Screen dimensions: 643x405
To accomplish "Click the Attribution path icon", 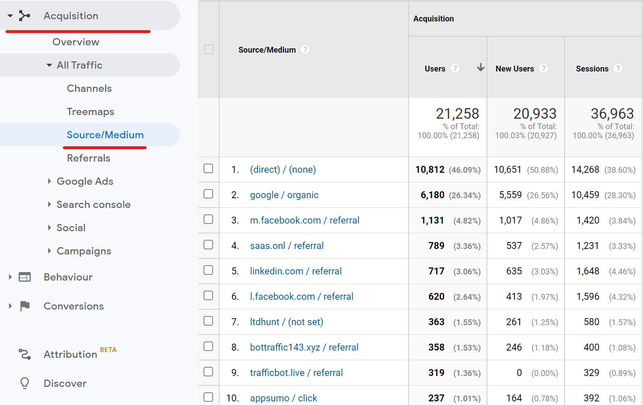I will [x=25, y=354].
